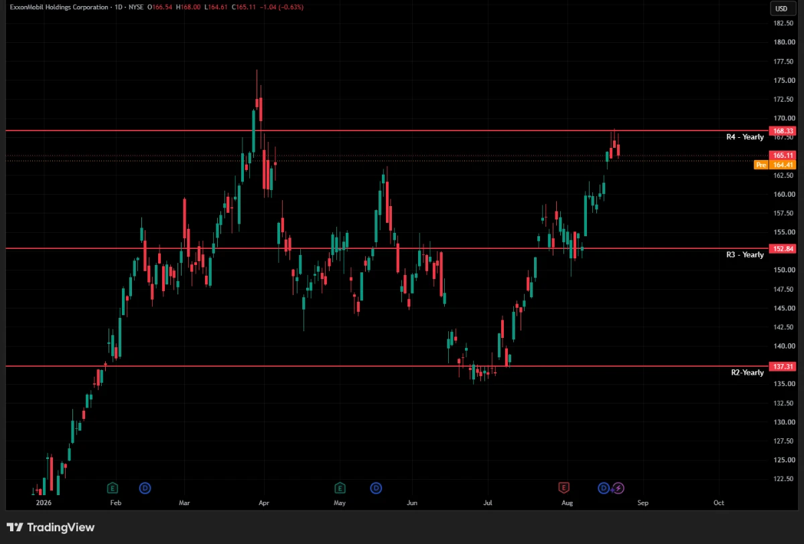Click the 137.31 price tag on the axis
Screen dimensions: 804x544
tap(783, 367)
